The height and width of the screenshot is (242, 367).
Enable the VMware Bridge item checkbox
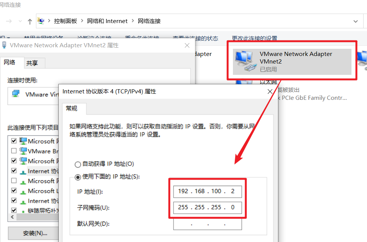(x=14, y=150)
